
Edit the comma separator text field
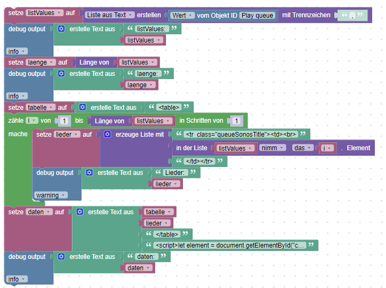pyautogui.click(x=352, y=16)
